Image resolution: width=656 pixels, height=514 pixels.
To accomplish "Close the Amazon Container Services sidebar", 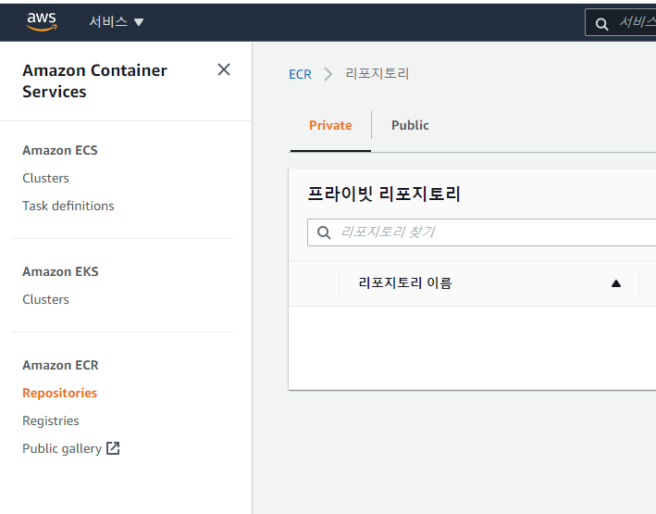I will (224, 69).
